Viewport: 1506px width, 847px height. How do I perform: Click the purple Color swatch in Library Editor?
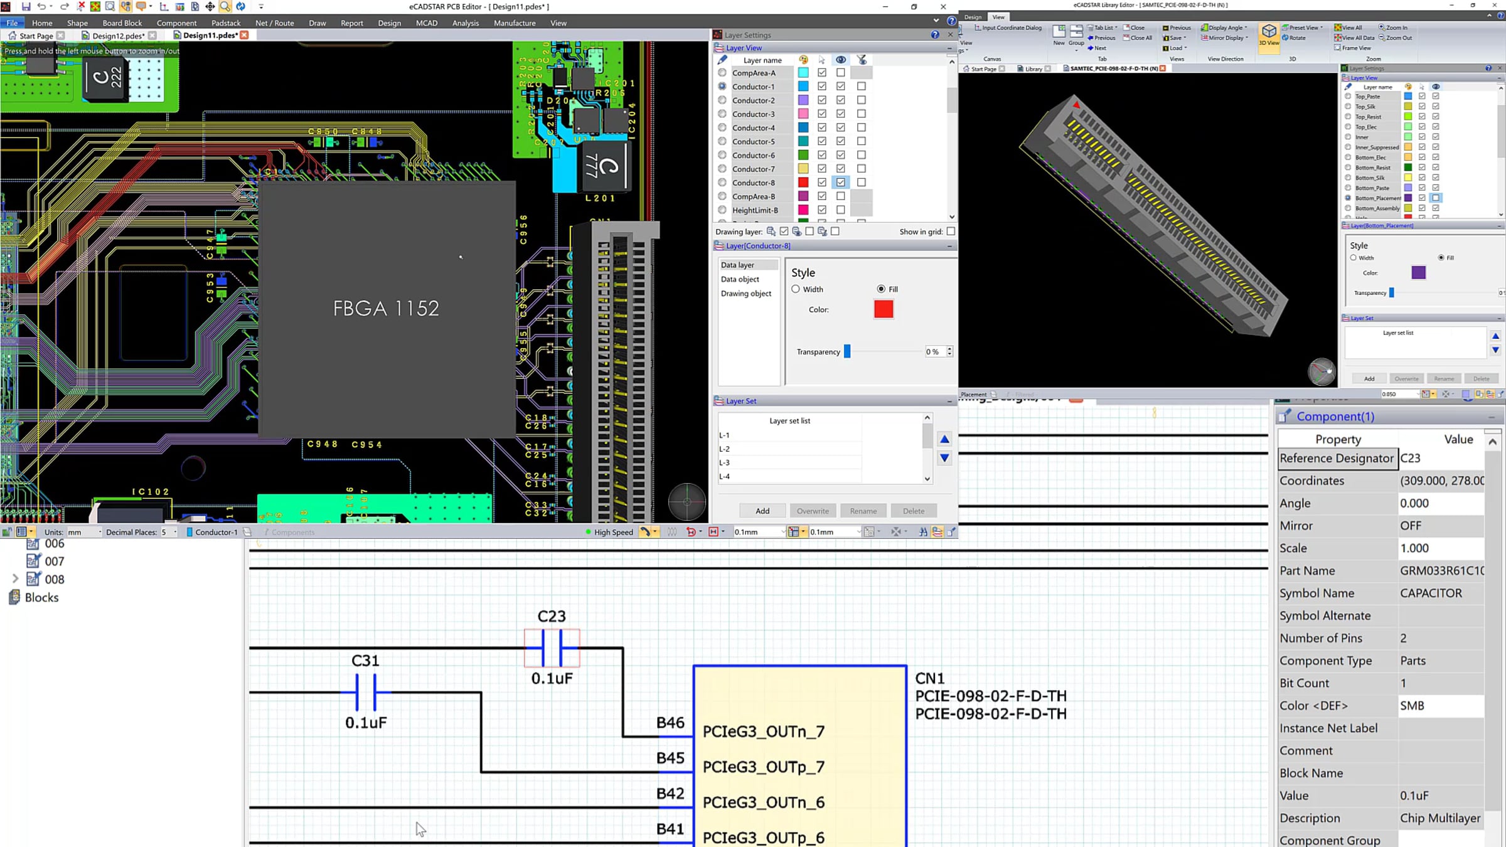click(1419, 273)
